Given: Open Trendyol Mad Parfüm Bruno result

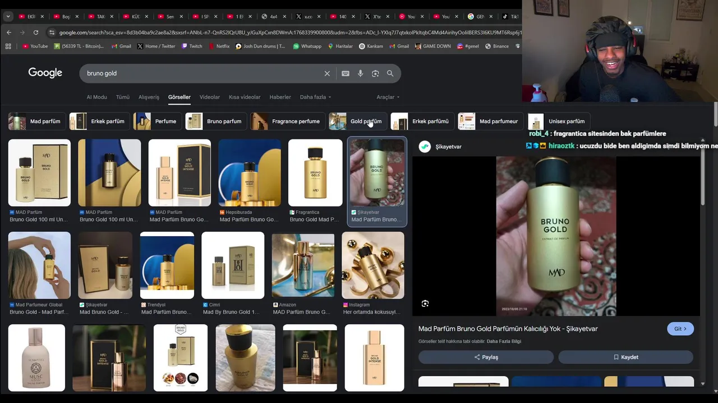Looking at the screenshot, I should (167, 274).
